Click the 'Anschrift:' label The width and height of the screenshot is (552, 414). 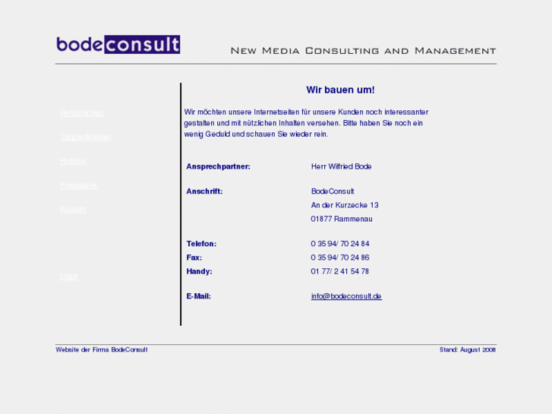click(204, 191)
